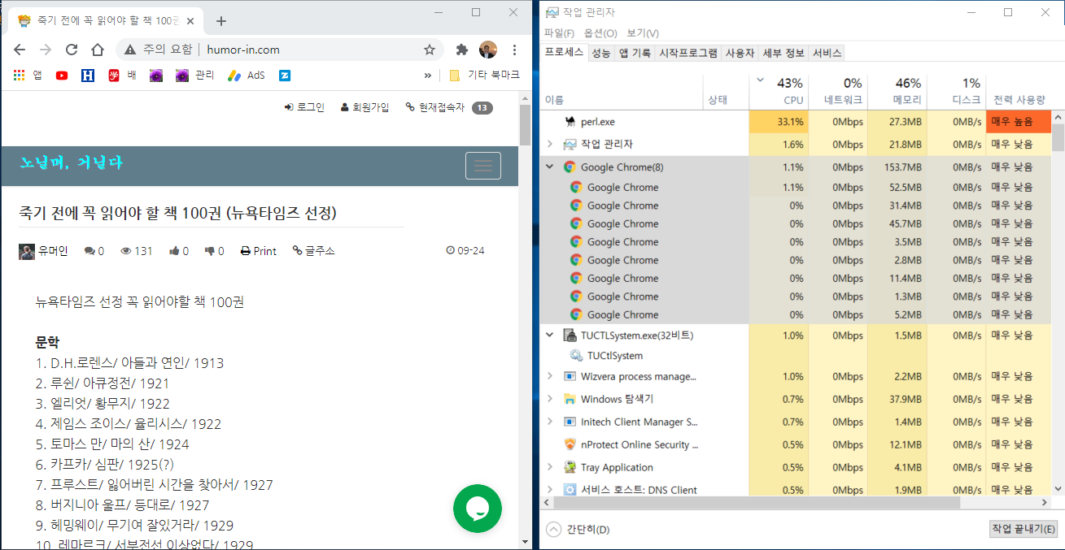This screenshot has width=1065, height=550.
Task: Click the Print link on the post
Action: [259, 251]
